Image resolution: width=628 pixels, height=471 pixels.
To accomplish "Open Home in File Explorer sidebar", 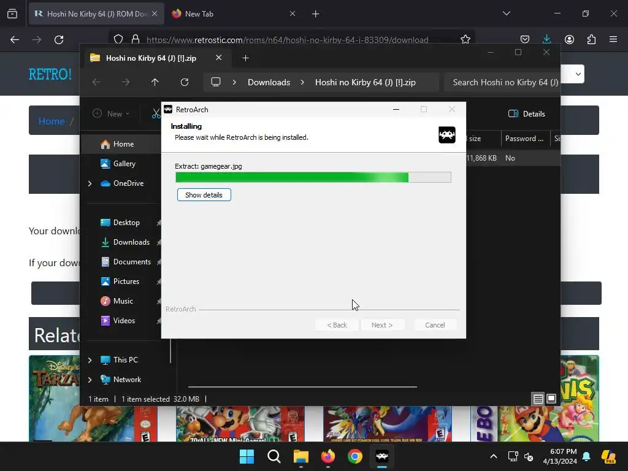I will [x=123, y=144].
